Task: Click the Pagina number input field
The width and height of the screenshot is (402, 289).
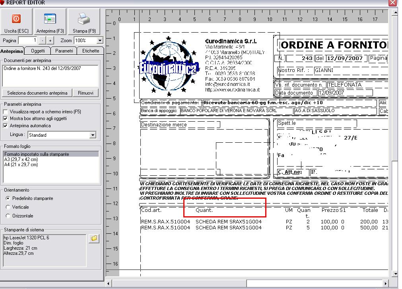Action: click(x=27, y=41)
